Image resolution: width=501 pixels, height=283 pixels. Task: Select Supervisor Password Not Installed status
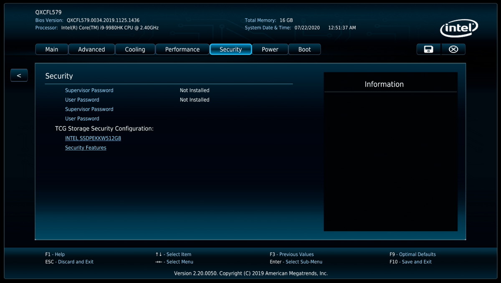[x=195, y=90]
